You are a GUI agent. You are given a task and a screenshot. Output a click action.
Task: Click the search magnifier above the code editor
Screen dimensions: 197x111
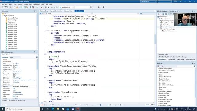[x=141, y=14]
